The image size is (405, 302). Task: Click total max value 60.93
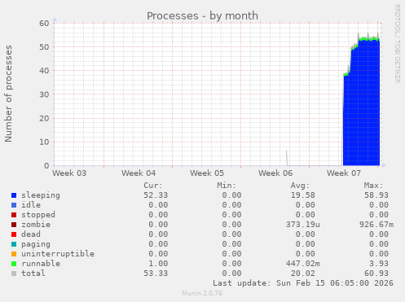click(376, 274)
